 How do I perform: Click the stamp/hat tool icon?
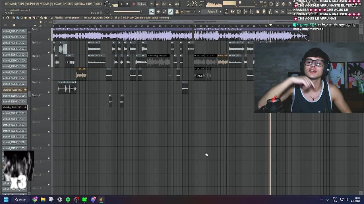tap(177, 12)
